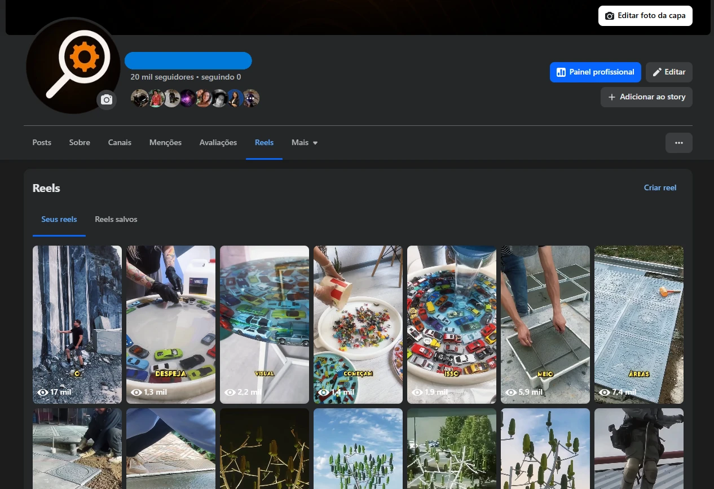Screen dimensions: 714x489
Task: Open the three-dots more options menu
Action: coord(678,143)
